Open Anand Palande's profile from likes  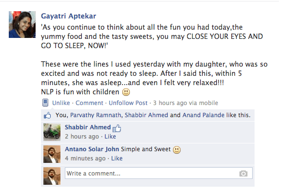203,115
